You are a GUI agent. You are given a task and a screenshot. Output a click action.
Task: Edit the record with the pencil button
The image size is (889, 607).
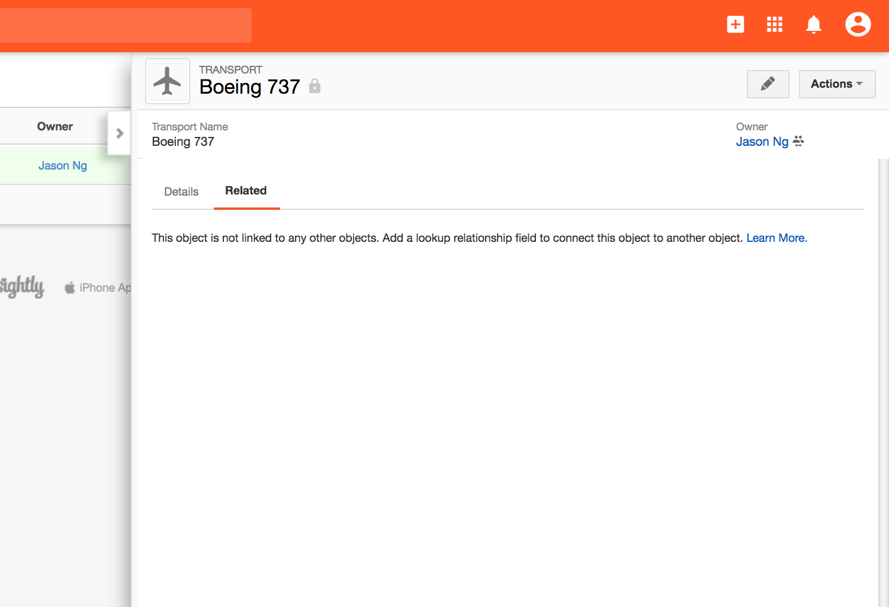click(768, 84)
